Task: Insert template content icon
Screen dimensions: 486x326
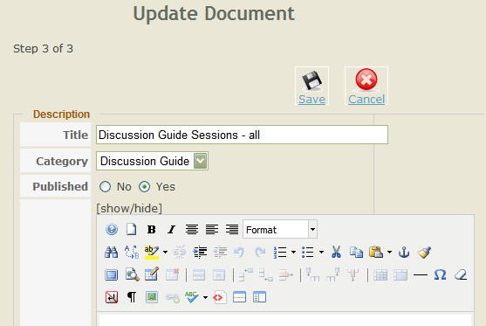Action: 259,297
